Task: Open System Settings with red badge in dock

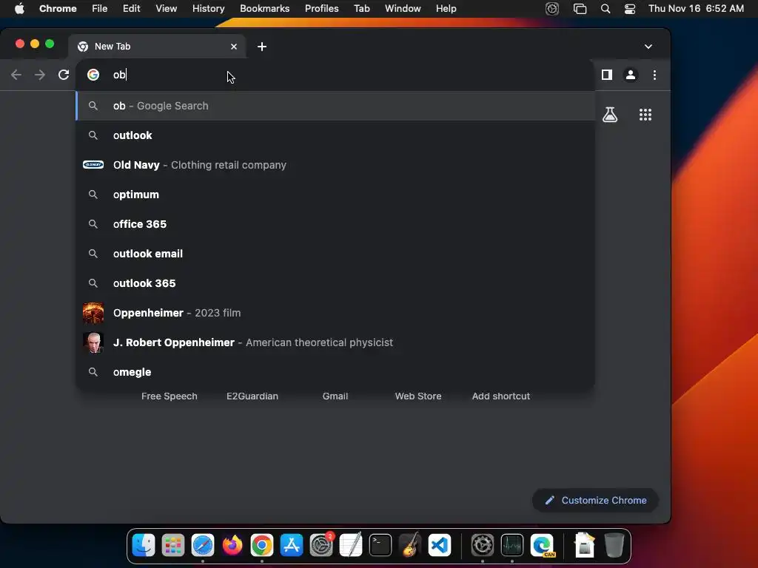Action: pos(321,545)
